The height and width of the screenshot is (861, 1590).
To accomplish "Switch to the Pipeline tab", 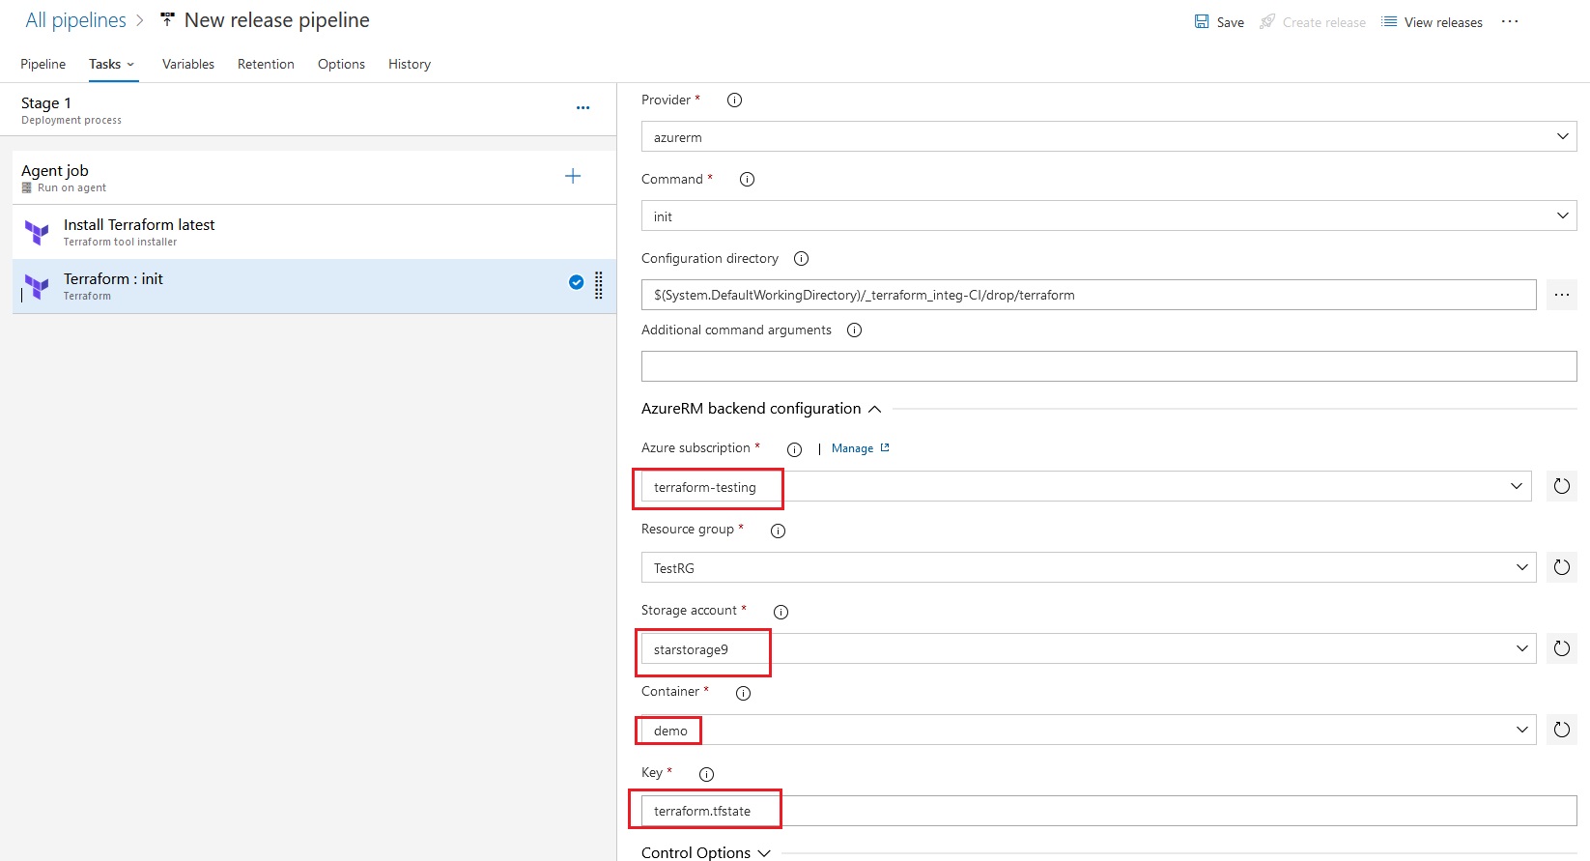I will click(43, 64).
